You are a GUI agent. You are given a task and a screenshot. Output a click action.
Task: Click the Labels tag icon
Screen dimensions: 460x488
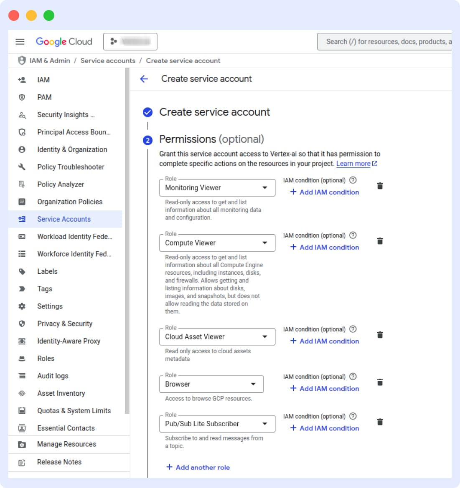click(21, 271)
